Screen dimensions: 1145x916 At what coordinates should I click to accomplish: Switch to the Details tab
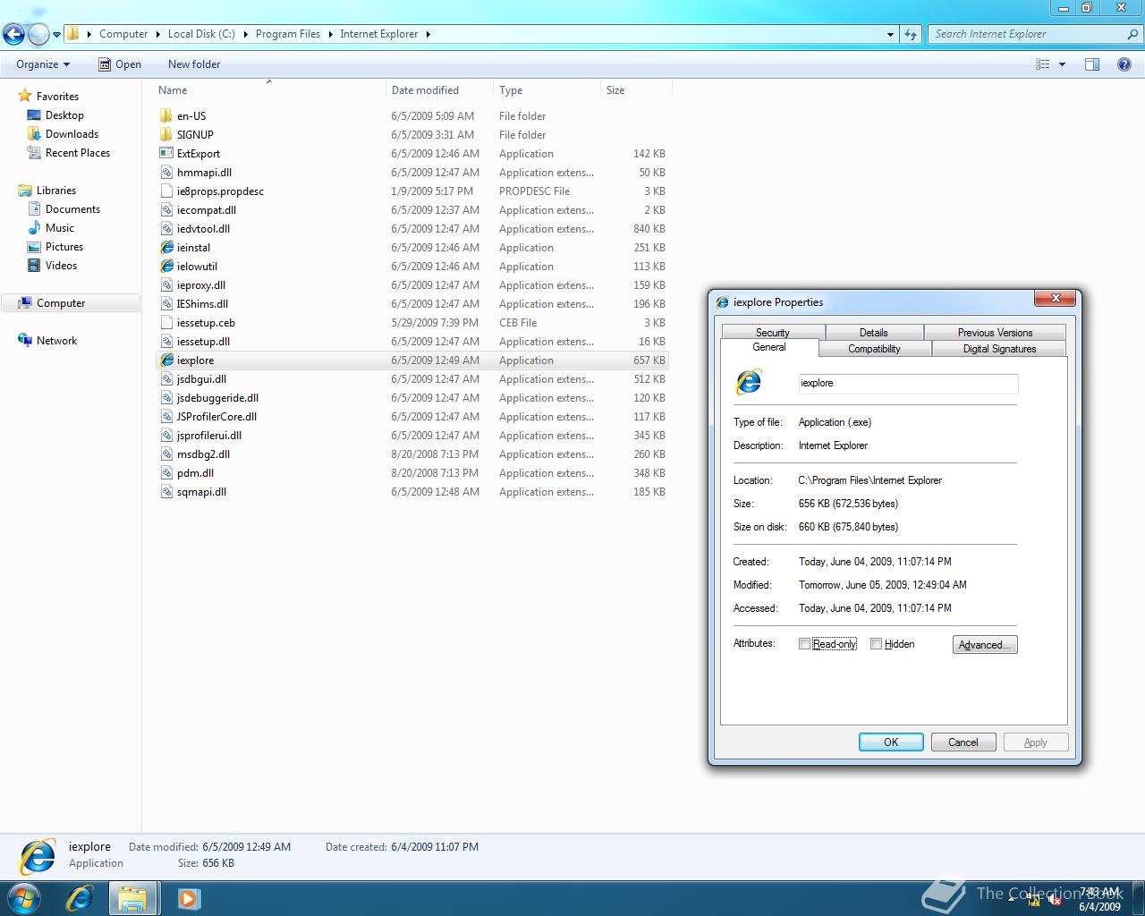point(874,332)
